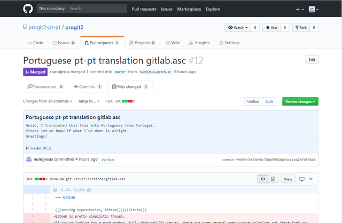Open GitHub home via Octocat logo
Screen dimensions: 342x223
point(28,9)
